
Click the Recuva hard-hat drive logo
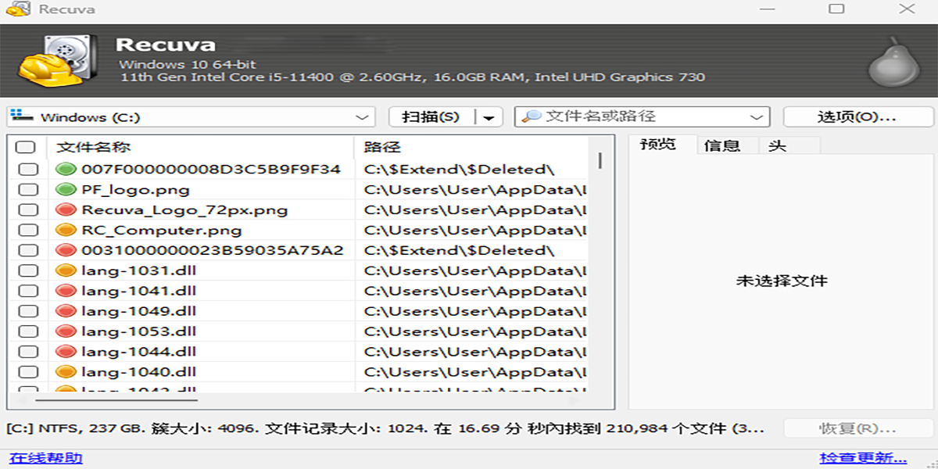click(59, 60)
